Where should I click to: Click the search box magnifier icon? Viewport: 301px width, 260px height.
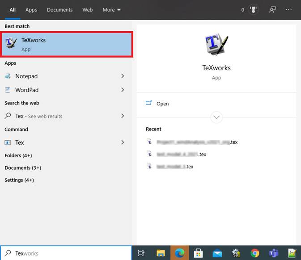pyautogui.click(x=8, y=253)
